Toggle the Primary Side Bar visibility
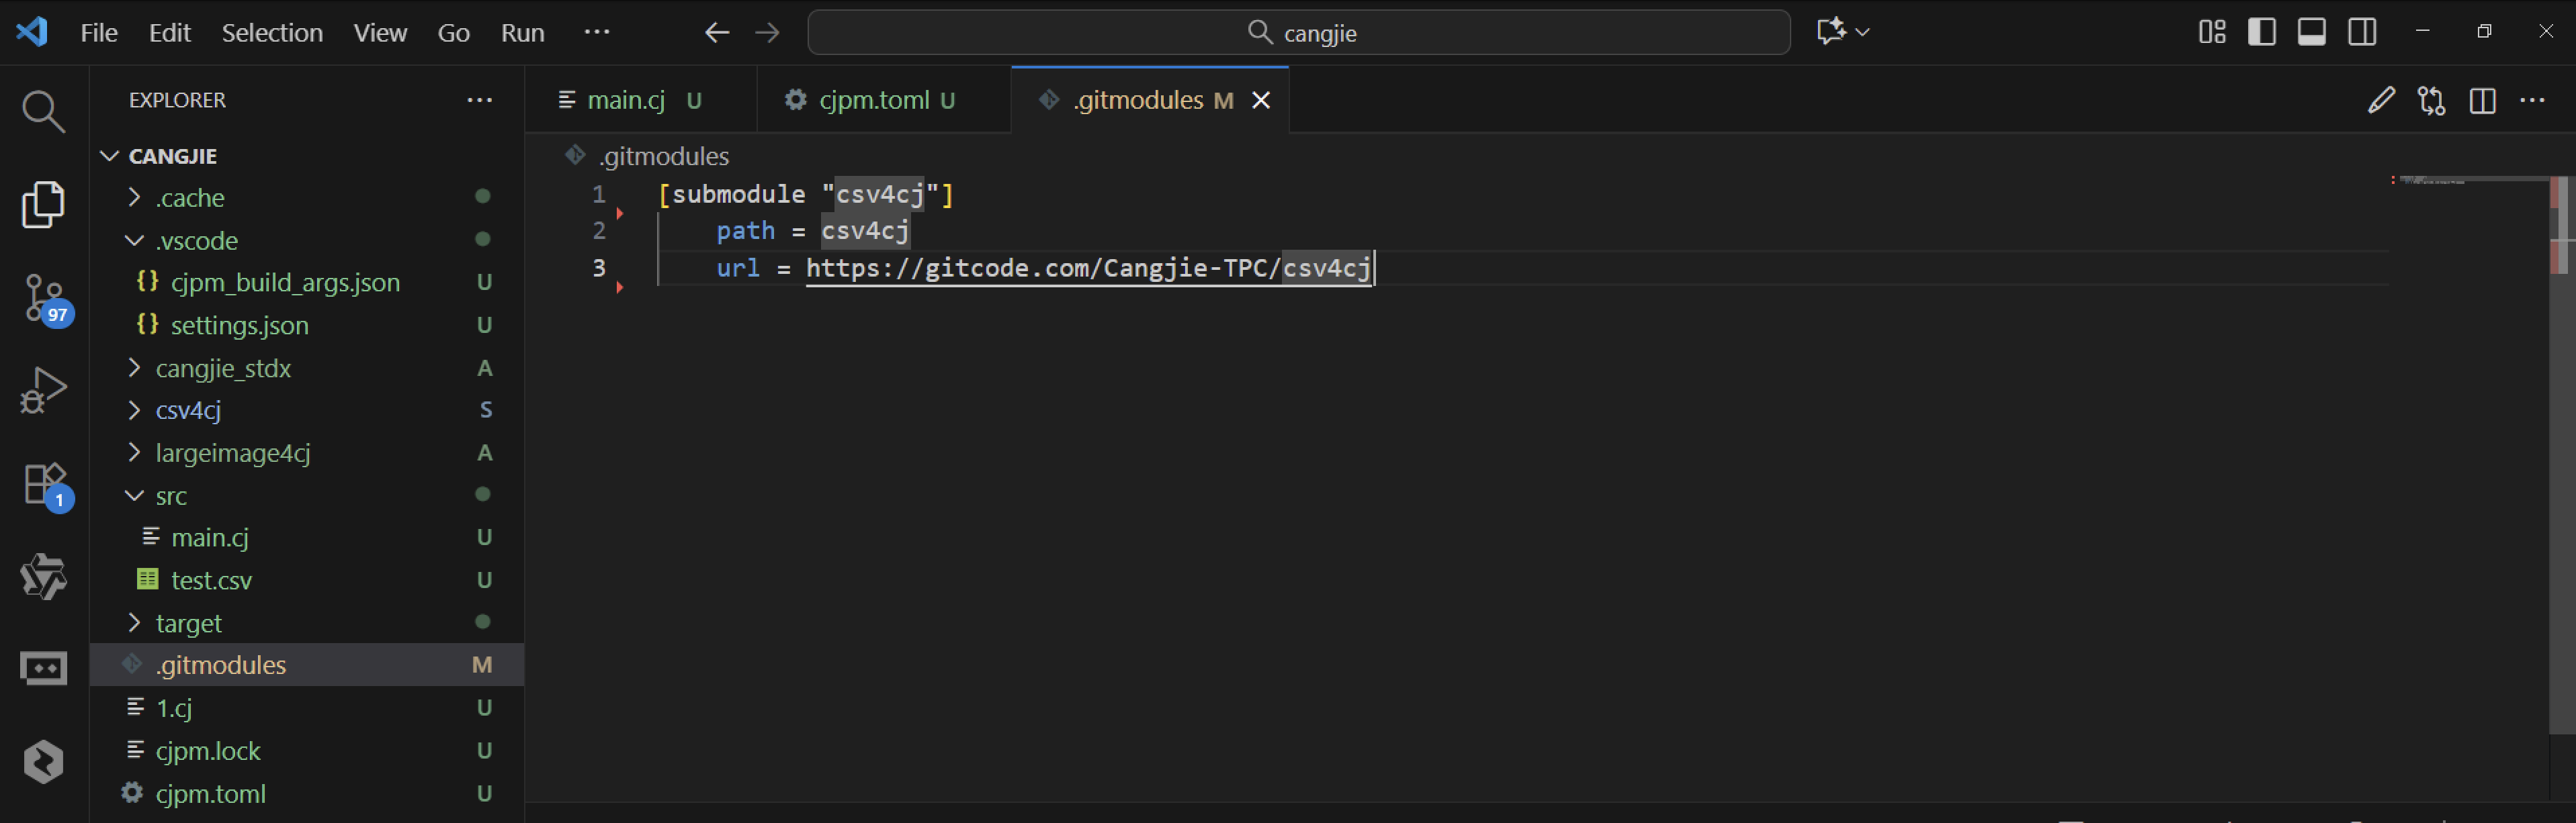Viewport: 2576px width, 823px height. click(x=2262, y=32)
